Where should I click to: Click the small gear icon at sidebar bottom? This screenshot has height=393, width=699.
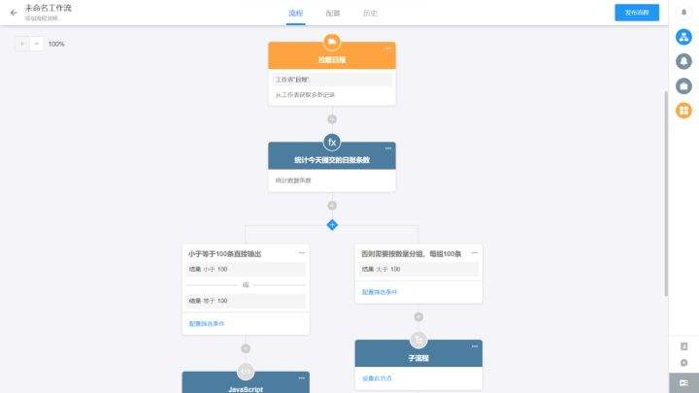[683, 363]
